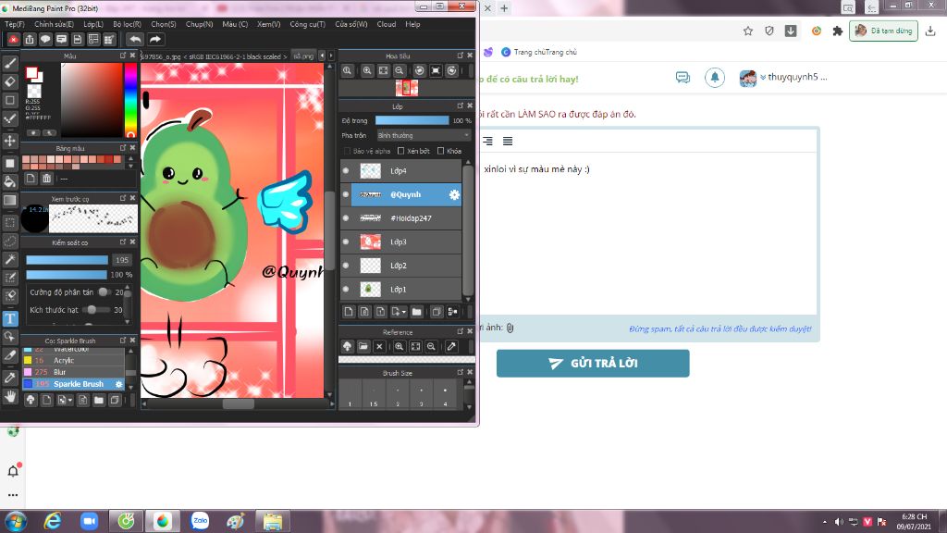The width and height of the screenshot is (947, 533).
Task: Select the Bucket fill tool
Action: click(10, 181)
